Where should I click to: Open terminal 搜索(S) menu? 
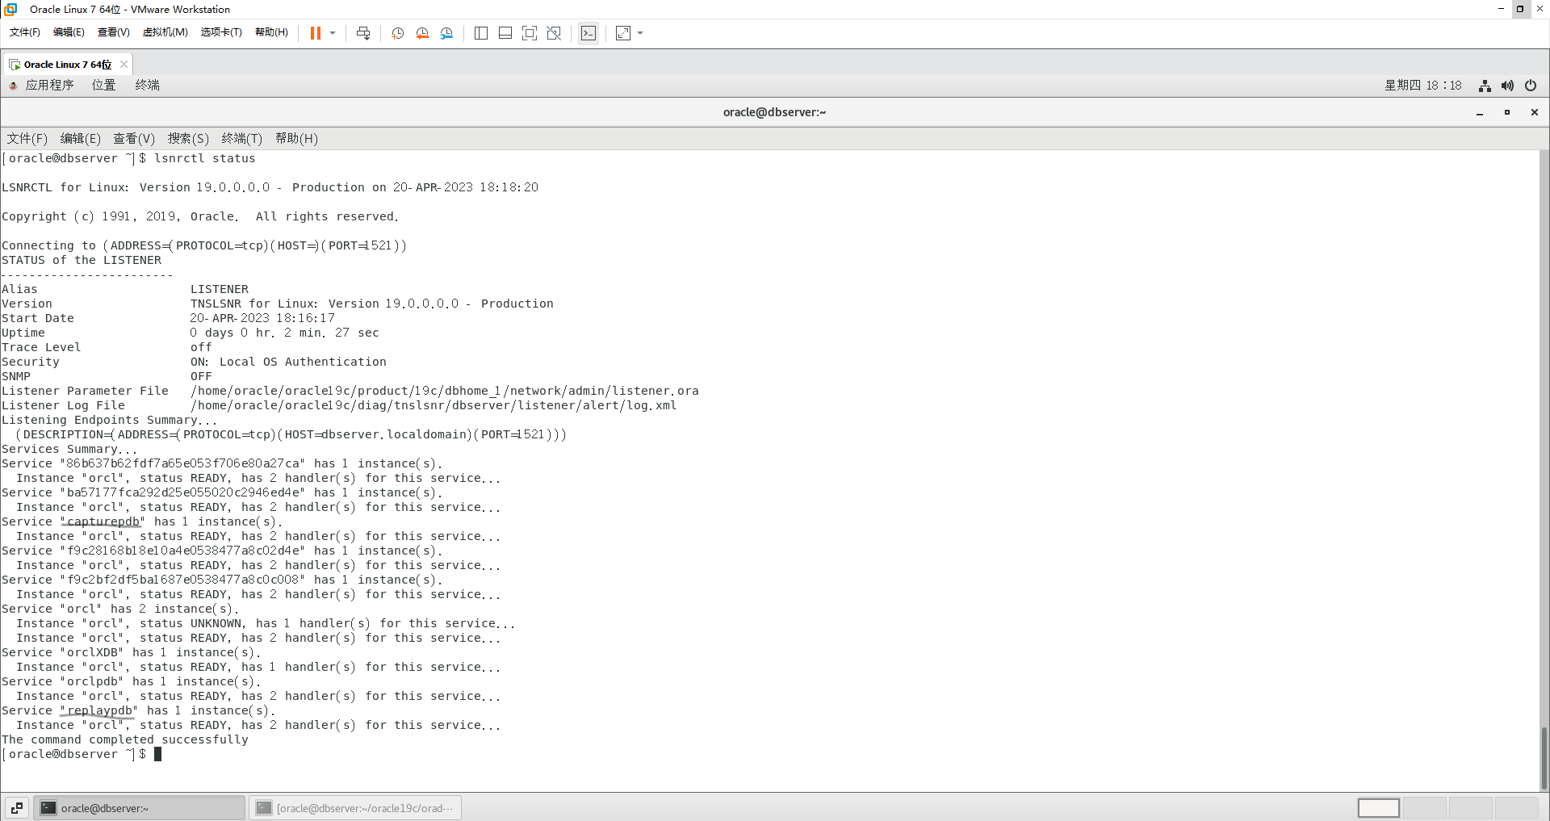188,139
